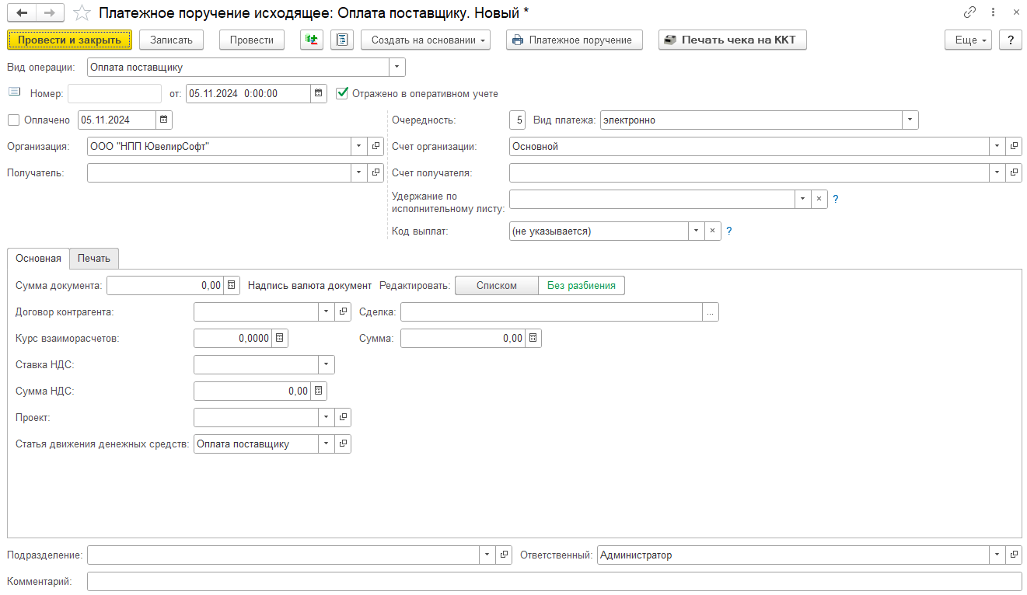The height and width of the screenshot is (595, 1027).
Task: Click the ellipsis button of Сделка field
Action: [711, 311]
